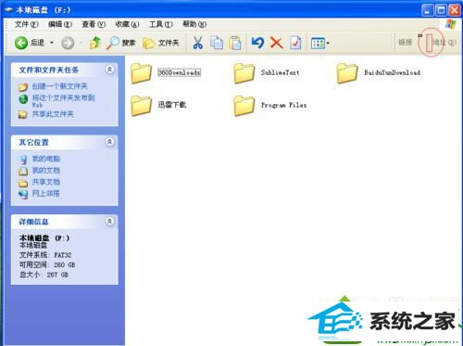Click the green Back arrow button
This screenshot has height=346, width=463.
pos(21,43)
